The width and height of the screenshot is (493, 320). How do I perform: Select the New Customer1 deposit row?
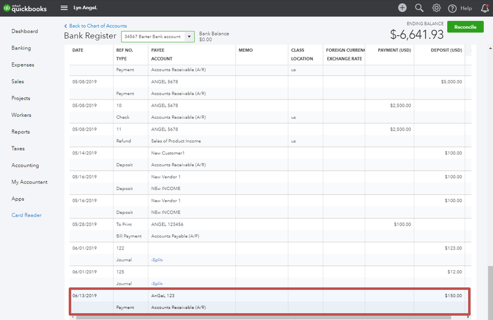pos(270,159)
